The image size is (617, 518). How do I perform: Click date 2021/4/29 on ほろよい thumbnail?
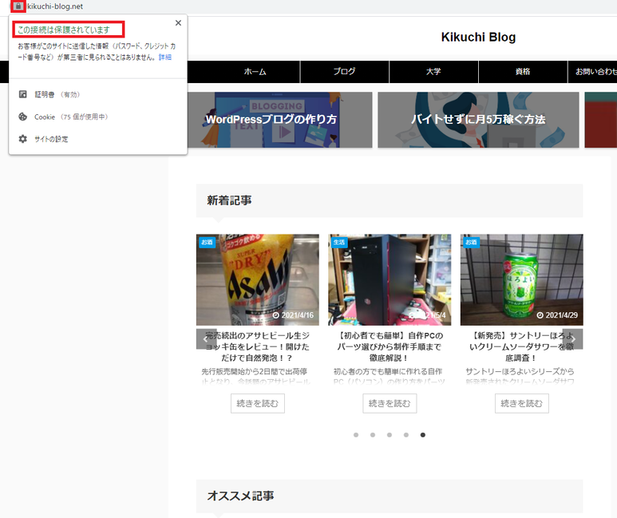coord(558,315)
